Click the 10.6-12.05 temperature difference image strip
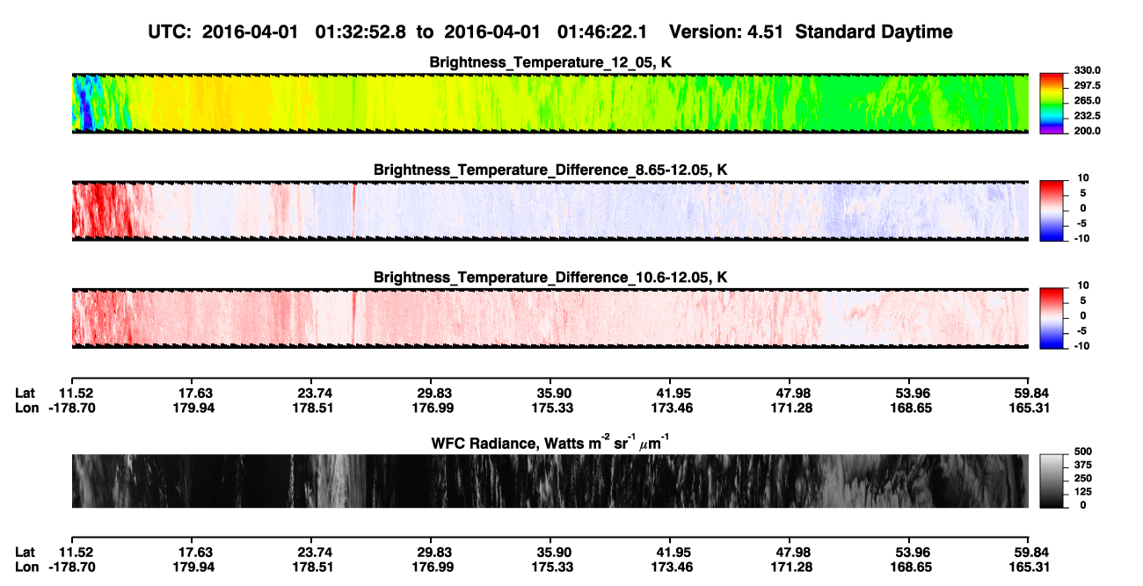This screenshot has width=1143, height=586. coord(550,317)
